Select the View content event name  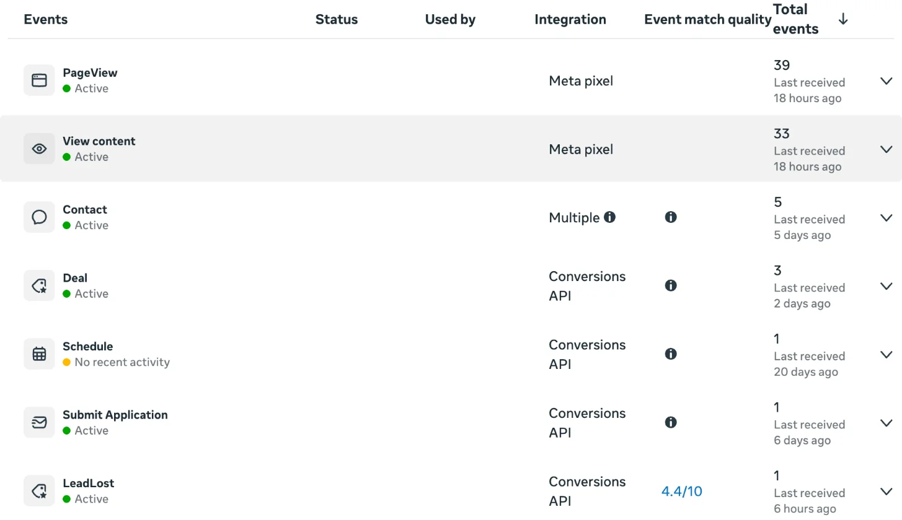click(99, 141)
